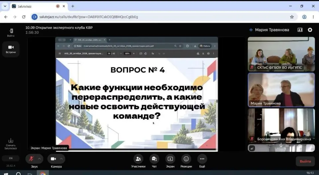Open the Участники participants list
The height and width of the screenshot is (175, 319).
click(138, 159)
